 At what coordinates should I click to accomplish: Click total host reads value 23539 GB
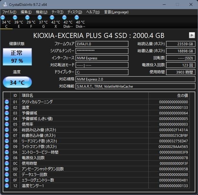click(181, 44)
